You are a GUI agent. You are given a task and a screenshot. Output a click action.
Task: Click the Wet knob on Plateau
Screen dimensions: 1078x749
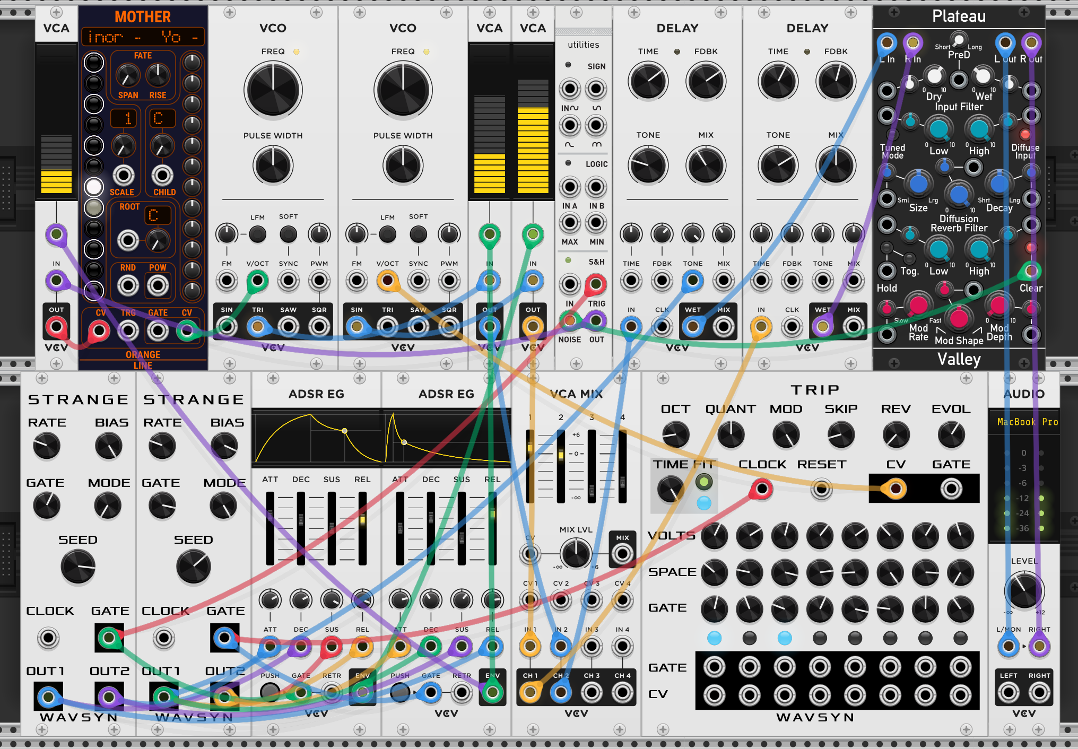[x=983, y=76]
